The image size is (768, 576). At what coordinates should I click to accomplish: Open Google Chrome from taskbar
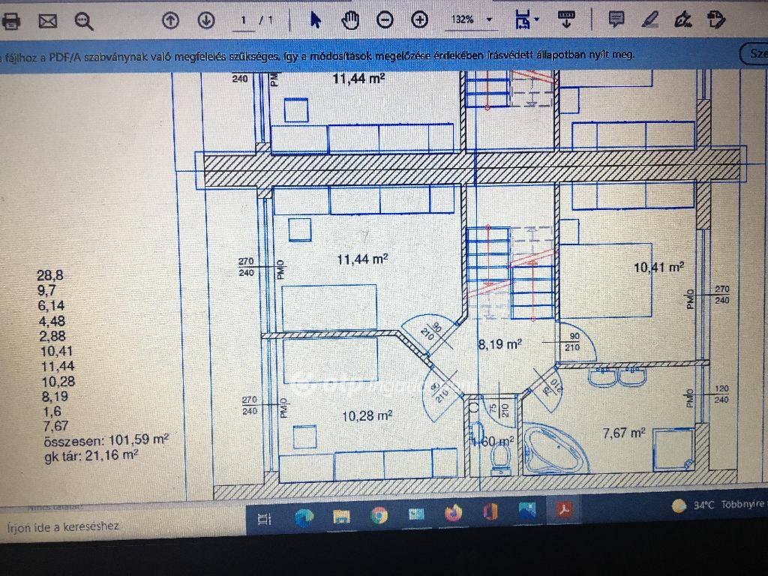tap(379, 516)
